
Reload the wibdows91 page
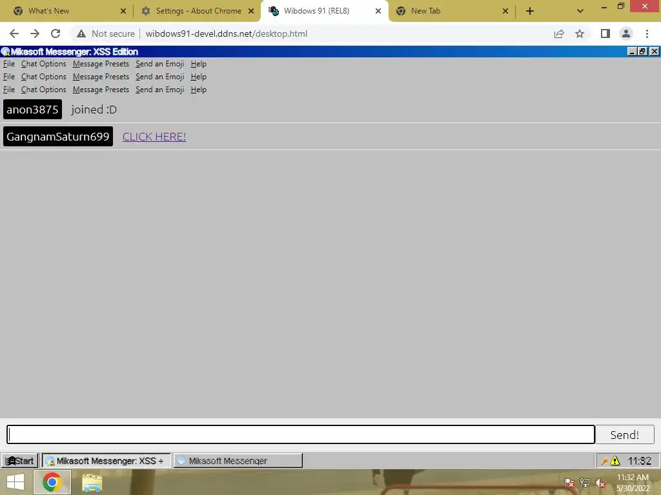(56, 34)
